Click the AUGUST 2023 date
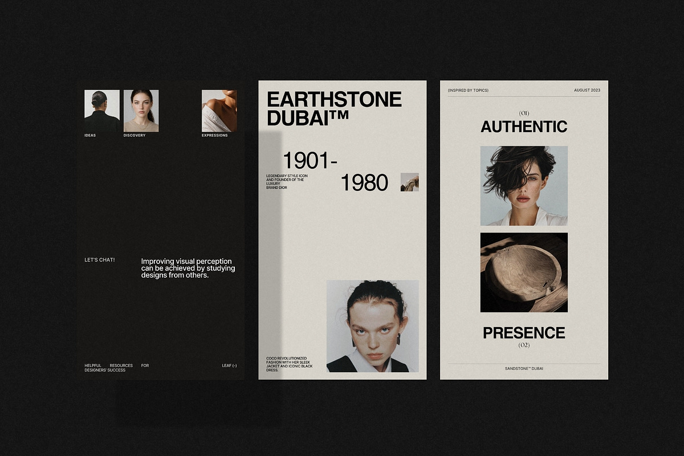Image resolution: width=684 pixels, height=456 pixels. (x=587, y=91)
